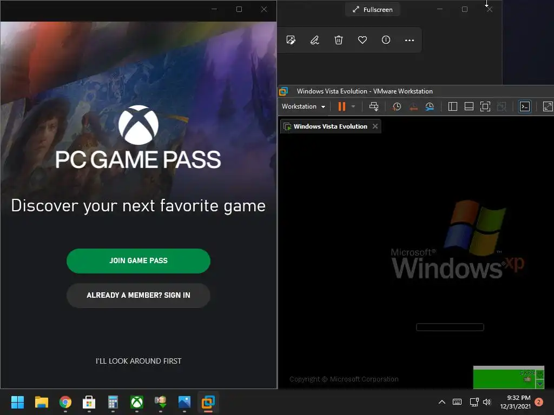Minimize the Xbox PC Game Pass window

[x=214, y=10]
